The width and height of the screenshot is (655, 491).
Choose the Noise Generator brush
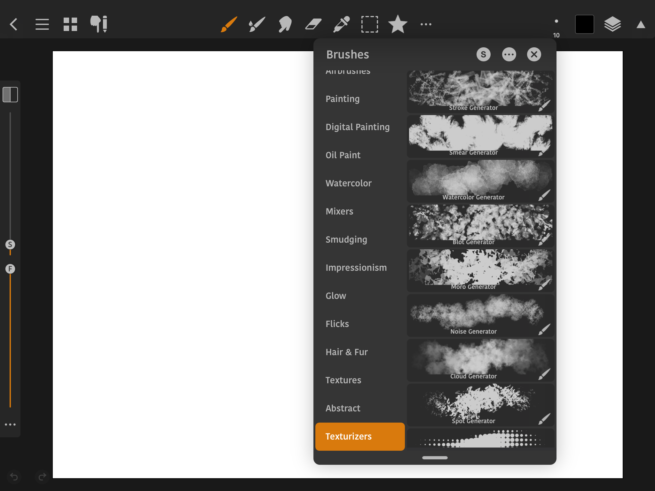(480, 316)
